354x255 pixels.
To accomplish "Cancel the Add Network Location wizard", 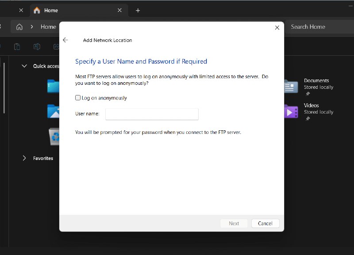I will point(265,223).
